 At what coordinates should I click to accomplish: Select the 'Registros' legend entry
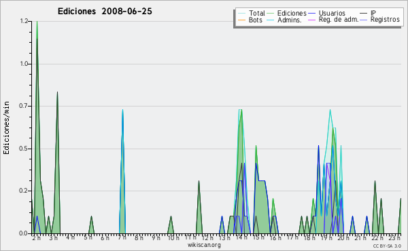click(x=385, y=20)
